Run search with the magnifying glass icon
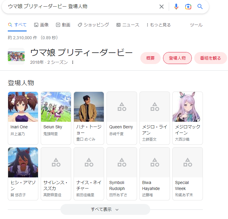The image size is (228, 219). tap(200, 7)
